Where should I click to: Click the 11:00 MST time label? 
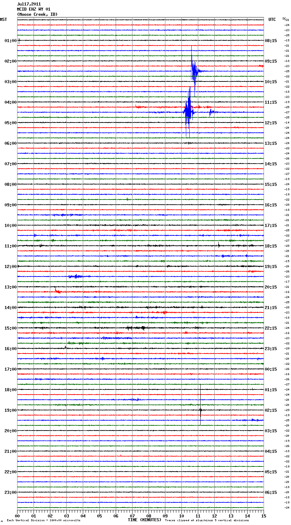coord(11,246)
